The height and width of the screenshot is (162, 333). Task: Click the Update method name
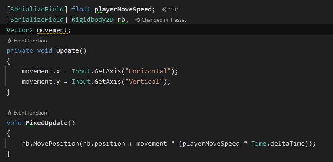68,51
